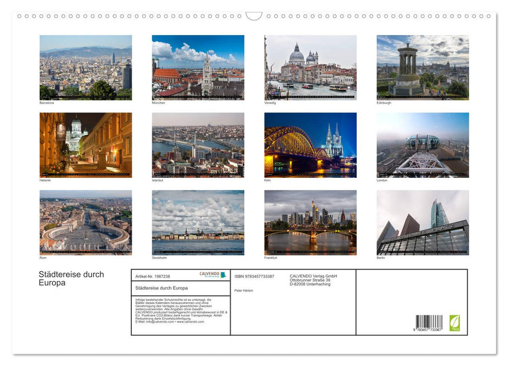Open the Berlin Potsdamer Platz photo
This screenshot has width=508, height=366.
(423, 223)
